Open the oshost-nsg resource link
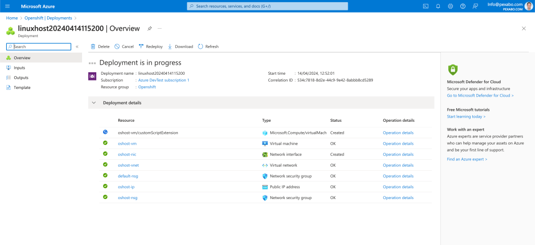Viewport: 535px width, 245px height. coord(128,197)
